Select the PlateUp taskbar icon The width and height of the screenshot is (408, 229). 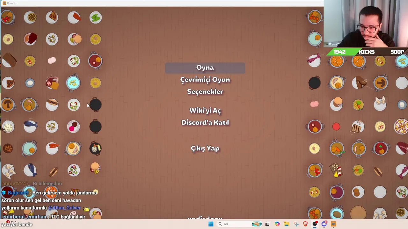tap(333, 224)
